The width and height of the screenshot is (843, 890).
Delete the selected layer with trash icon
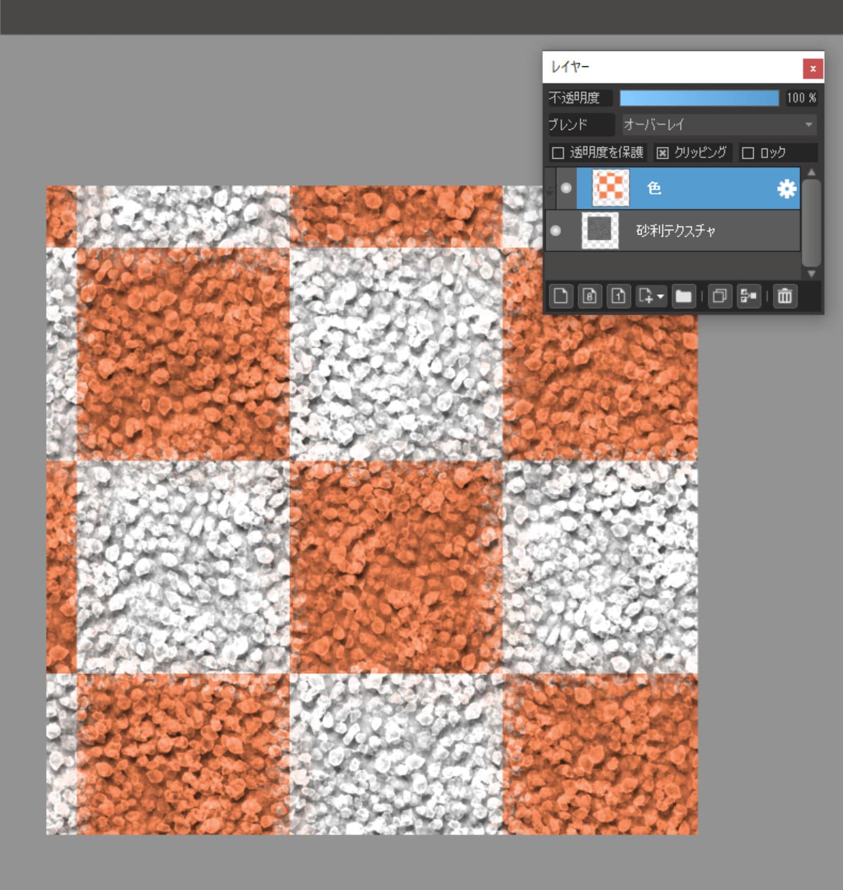[785, 296]
